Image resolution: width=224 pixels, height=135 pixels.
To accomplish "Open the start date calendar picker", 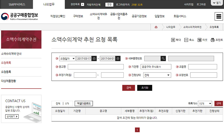I will tap(94, 58).
